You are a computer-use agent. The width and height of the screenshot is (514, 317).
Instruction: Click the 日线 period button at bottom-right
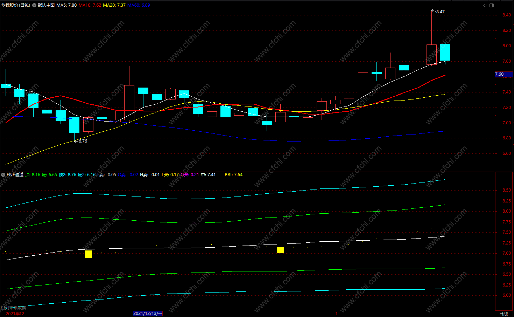click(504, 313)
